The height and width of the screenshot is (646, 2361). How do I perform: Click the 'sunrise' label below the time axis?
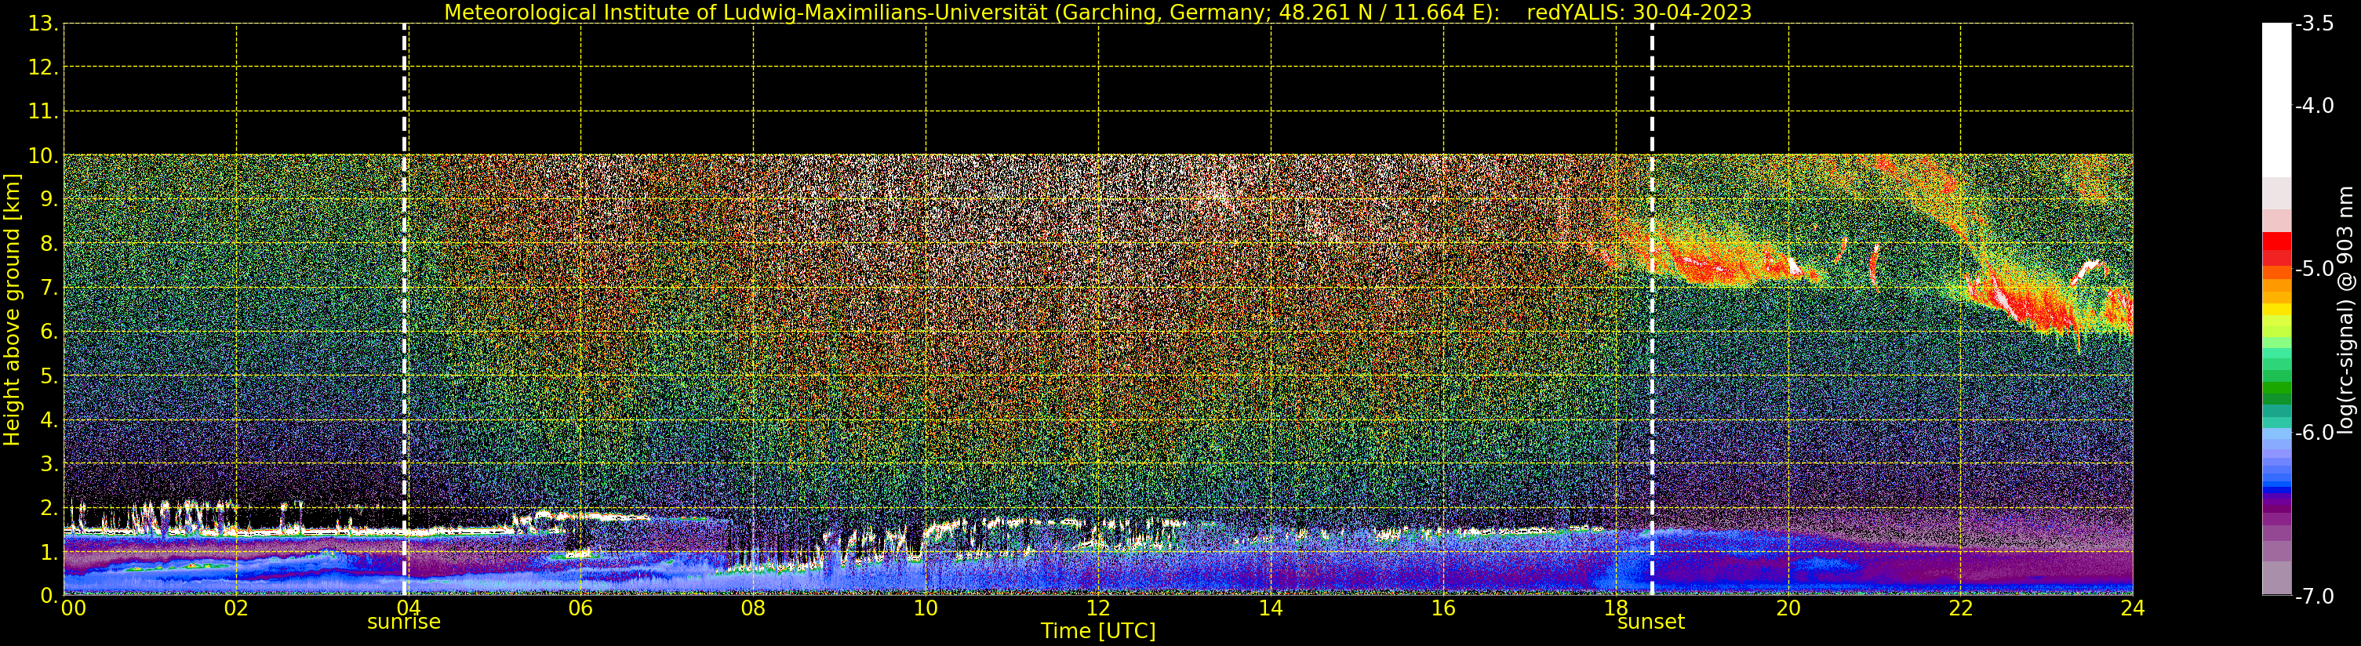403,622
